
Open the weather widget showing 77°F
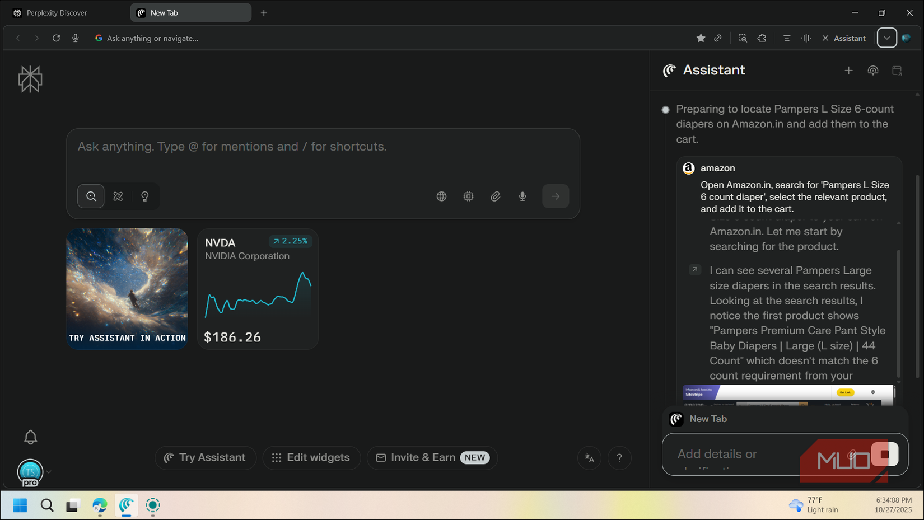pos(813,505)
